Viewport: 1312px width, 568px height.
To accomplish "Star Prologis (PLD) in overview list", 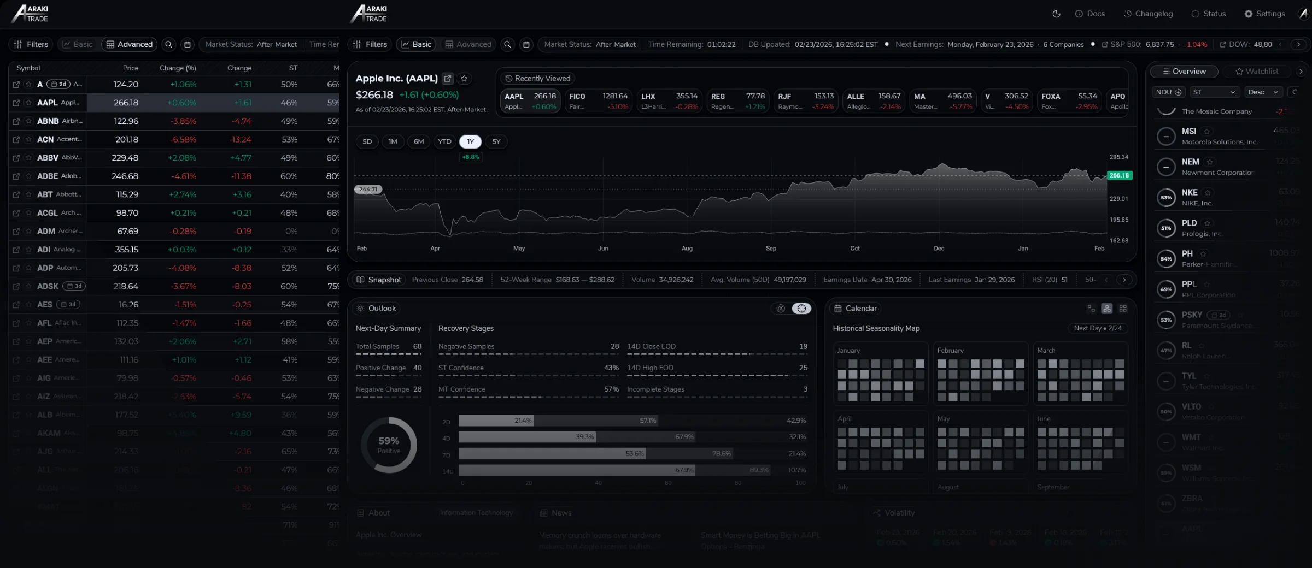I will [x=1207, y=223].
